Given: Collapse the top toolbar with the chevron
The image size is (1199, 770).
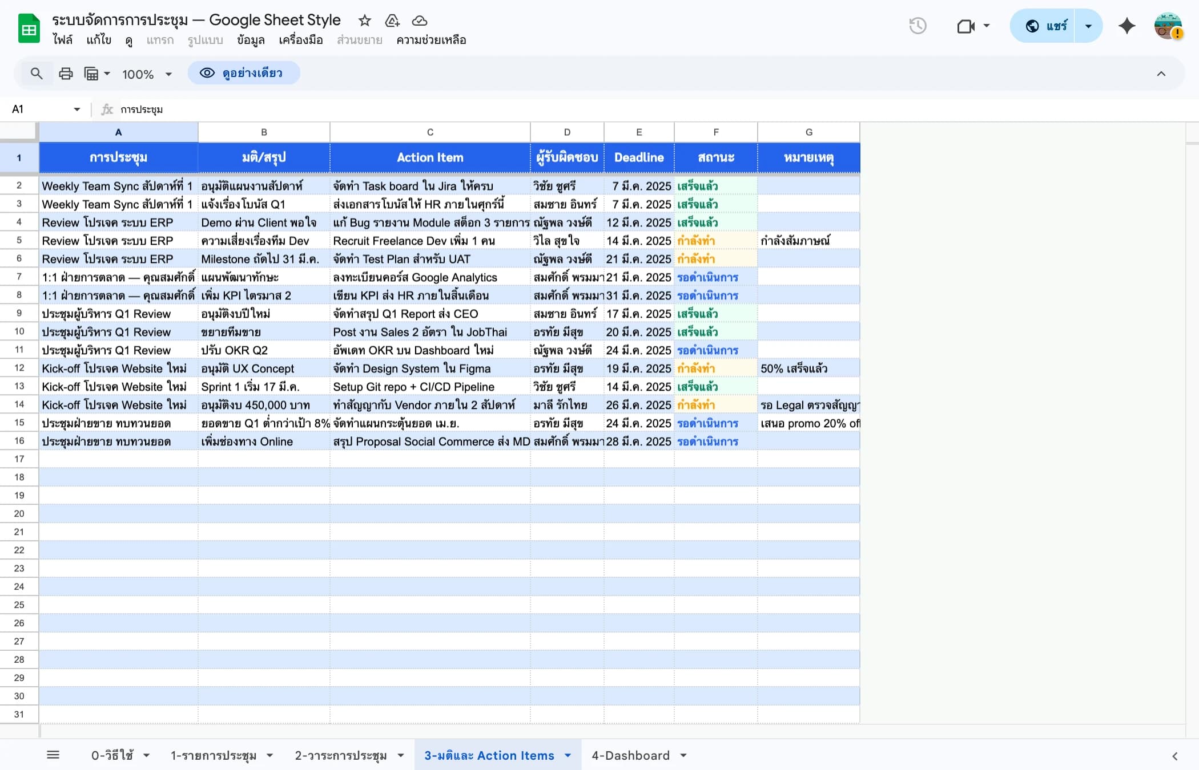Looking at the screenshot, I should click(x=1161, y=73).
